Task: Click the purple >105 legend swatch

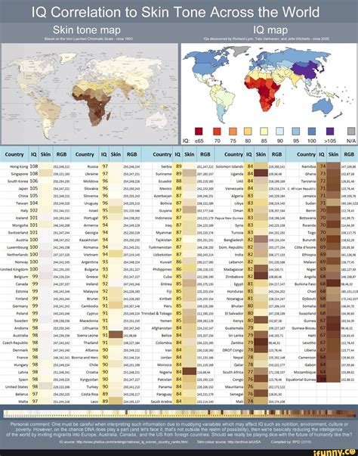Action: [x=330, y=132]
